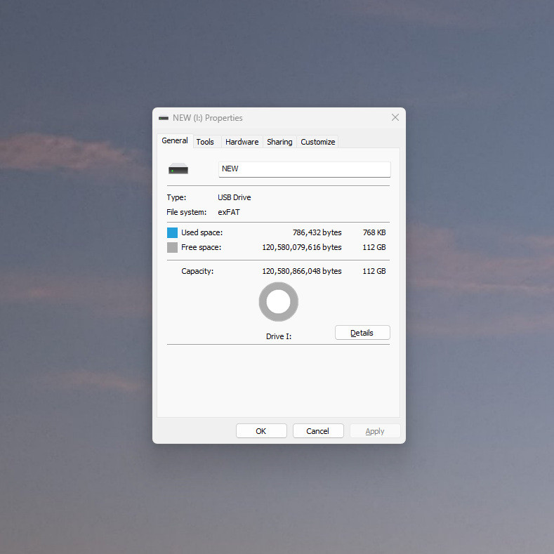
Task: Click the disk usage donut chart
Action: point(279,302)
